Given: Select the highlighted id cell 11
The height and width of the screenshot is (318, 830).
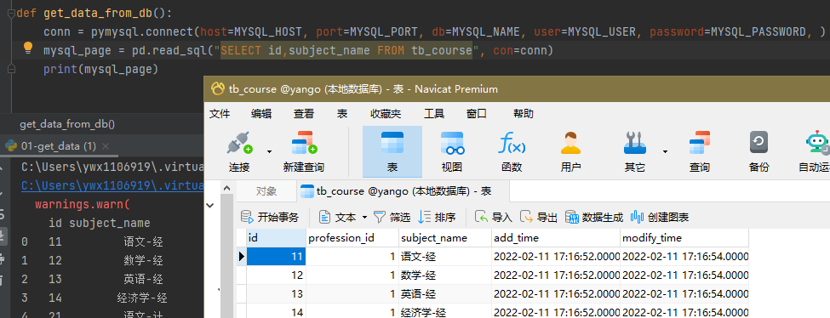Looking at the screenshot, I should 277,257.
